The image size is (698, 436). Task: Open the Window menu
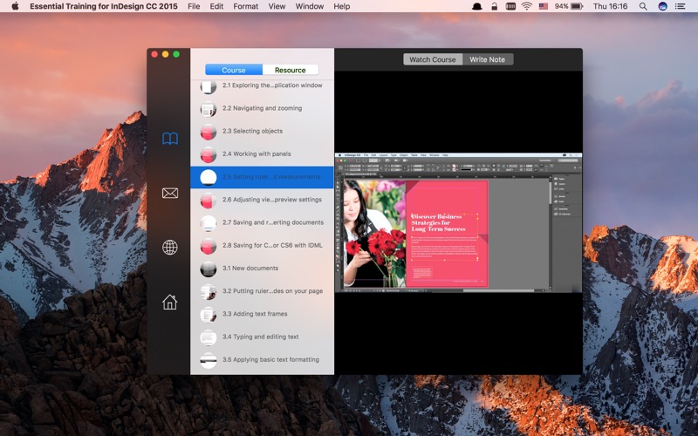tap(310, 6)
